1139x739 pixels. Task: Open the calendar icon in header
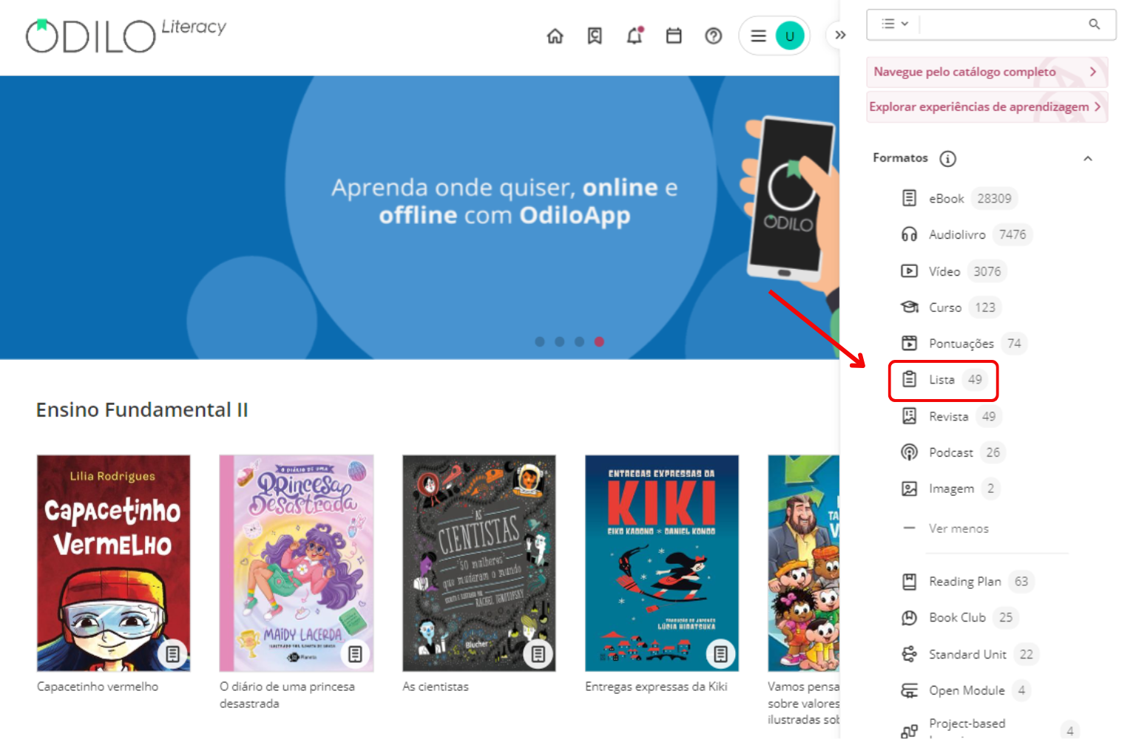pyautogui.click(x=674, y=35)
